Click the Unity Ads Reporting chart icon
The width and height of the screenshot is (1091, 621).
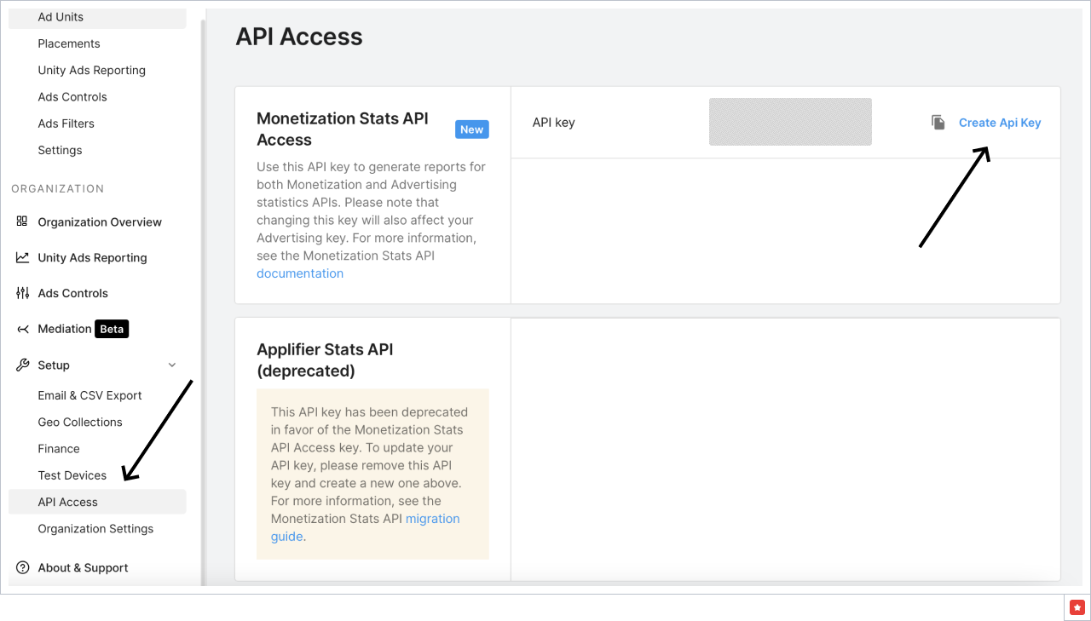point(22,257)
